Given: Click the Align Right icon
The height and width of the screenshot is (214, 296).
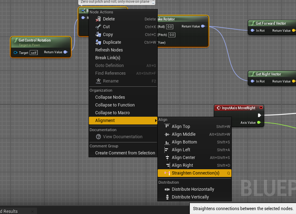Looking at the screenshot, I should point(168,165).
